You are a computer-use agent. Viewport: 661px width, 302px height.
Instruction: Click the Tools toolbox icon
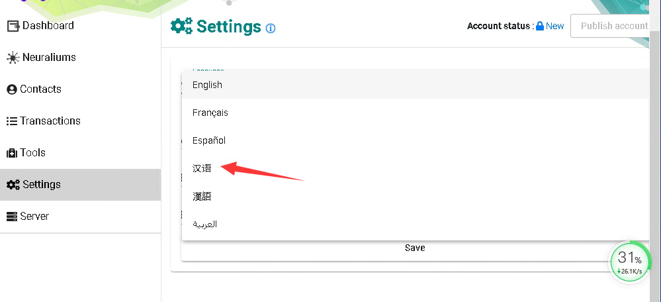[12, 153]
